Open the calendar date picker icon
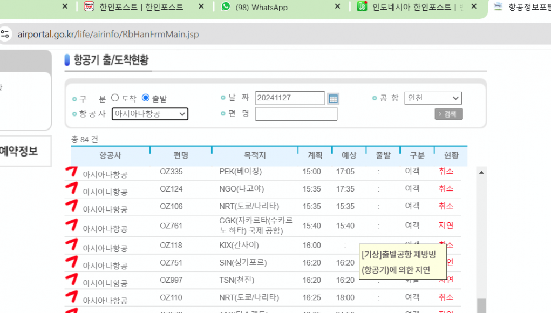The height and width of the screenshot is (313, 551). tap(333, 98)
